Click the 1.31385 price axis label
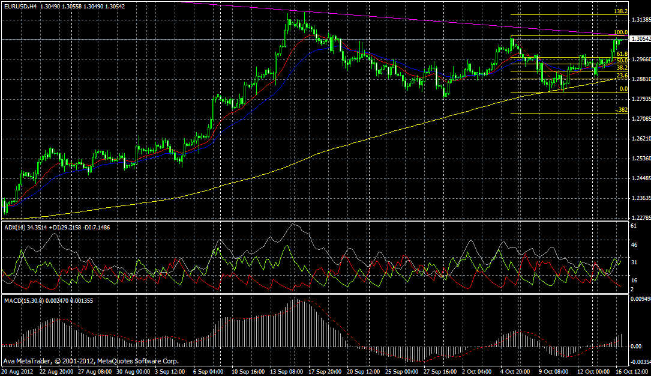This screenshot has width=651, height=376. point(638,20)
